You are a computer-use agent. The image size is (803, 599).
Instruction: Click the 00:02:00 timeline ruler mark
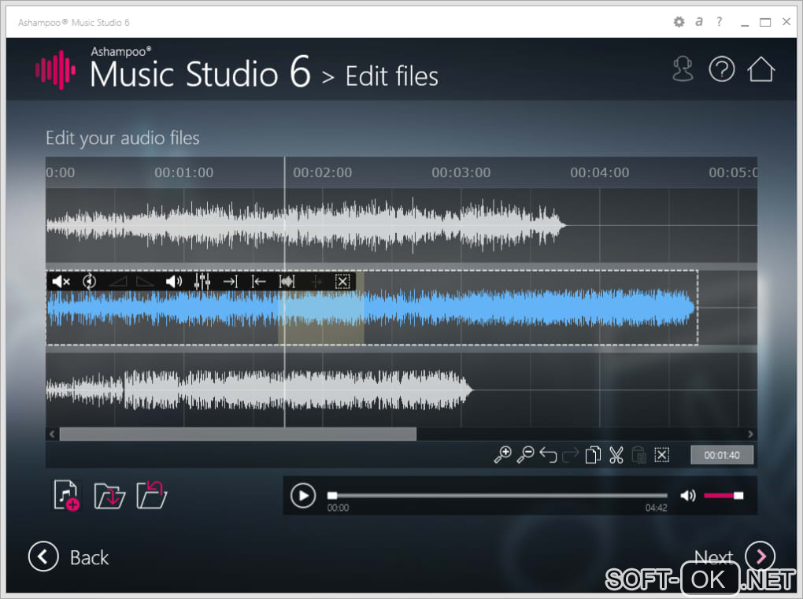click(x=322, y=172)
